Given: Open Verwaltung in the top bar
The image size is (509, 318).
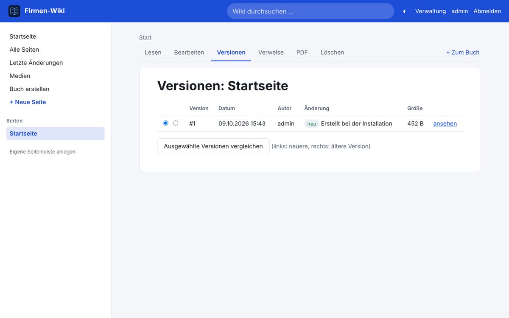Looking at the screenshot, I should tap(431, 11).
